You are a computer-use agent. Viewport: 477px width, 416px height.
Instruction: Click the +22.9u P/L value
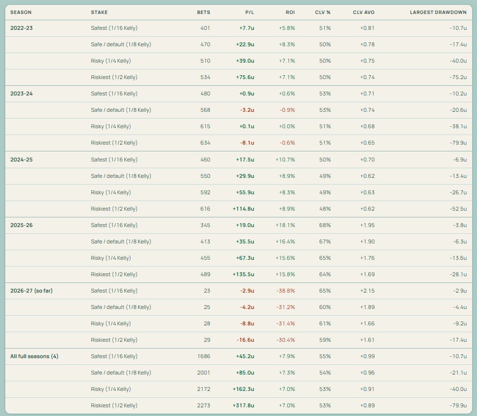[245, 44]
